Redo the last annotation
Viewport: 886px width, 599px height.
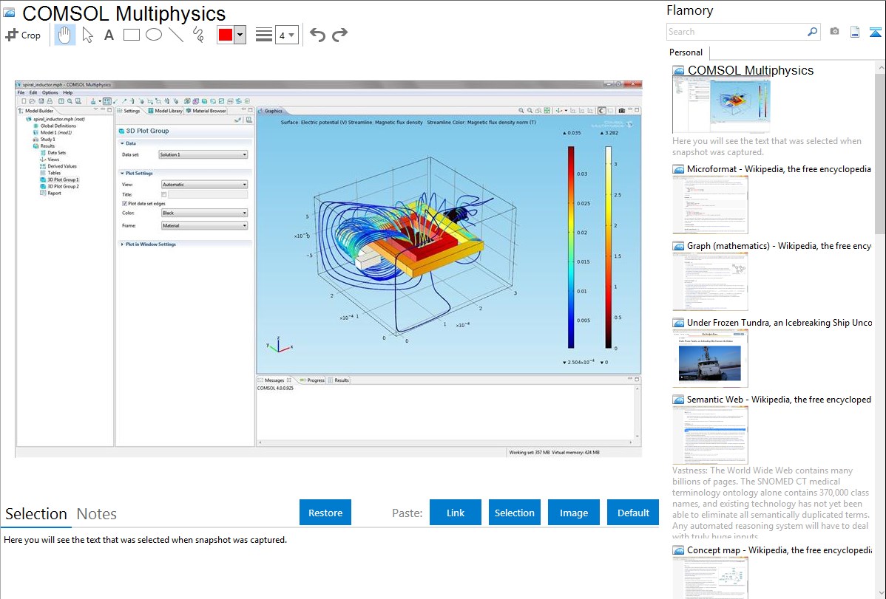(339, 35)
